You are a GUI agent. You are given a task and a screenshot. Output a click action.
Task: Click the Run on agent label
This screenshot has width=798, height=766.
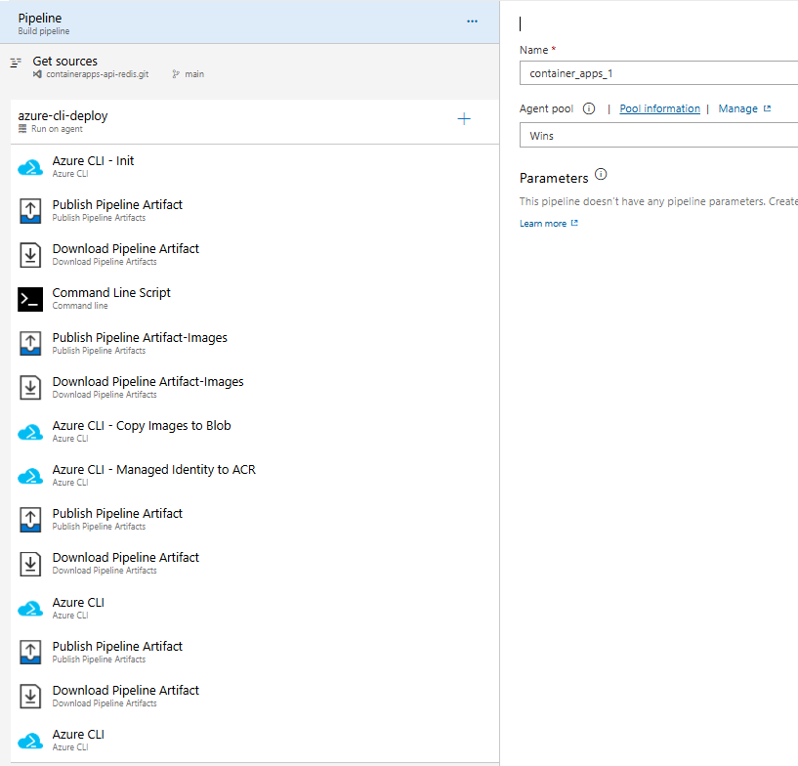pos(57,129)
